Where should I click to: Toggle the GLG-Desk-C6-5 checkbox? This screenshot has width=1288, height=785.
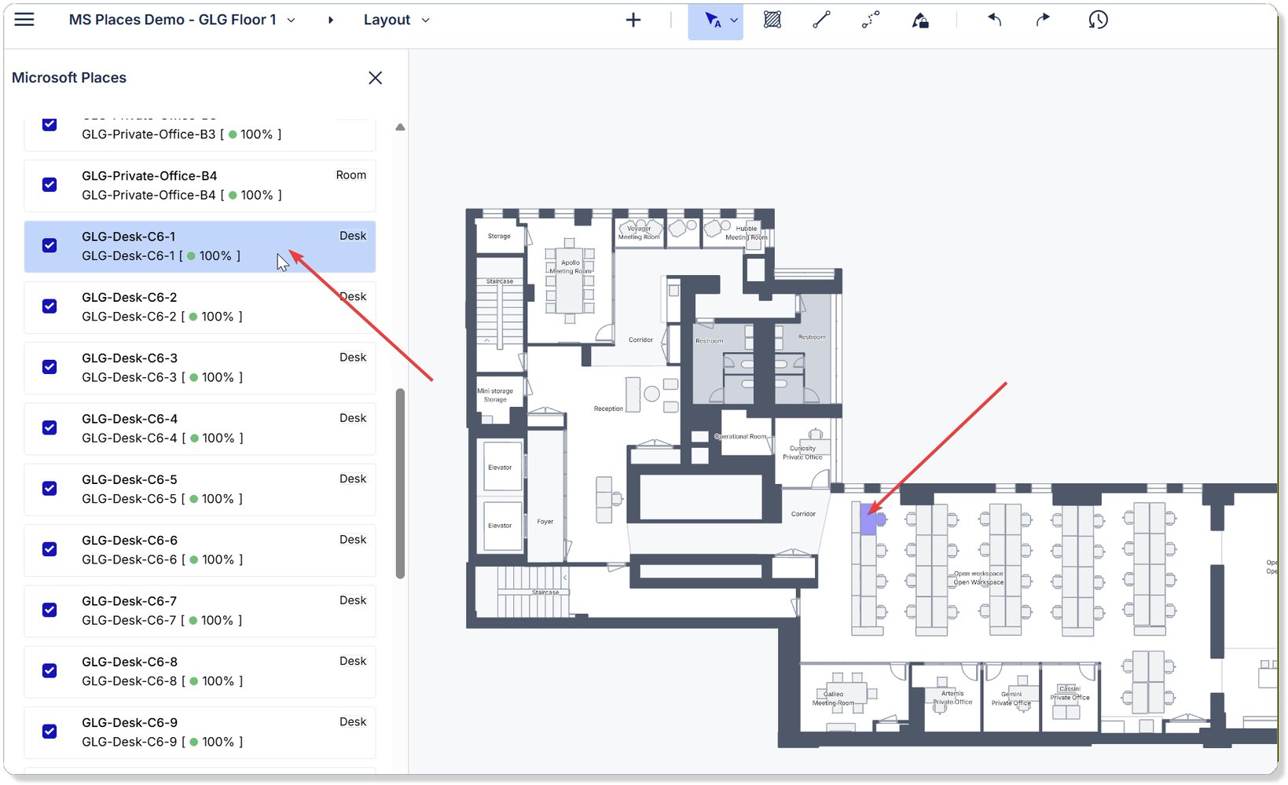[x=50, y=489]
